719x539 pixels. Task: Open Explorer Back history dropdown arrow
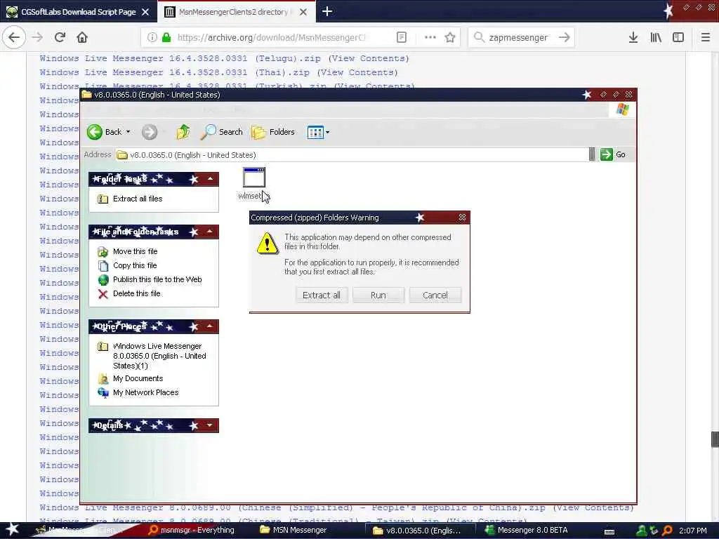(x=128, y=132)
